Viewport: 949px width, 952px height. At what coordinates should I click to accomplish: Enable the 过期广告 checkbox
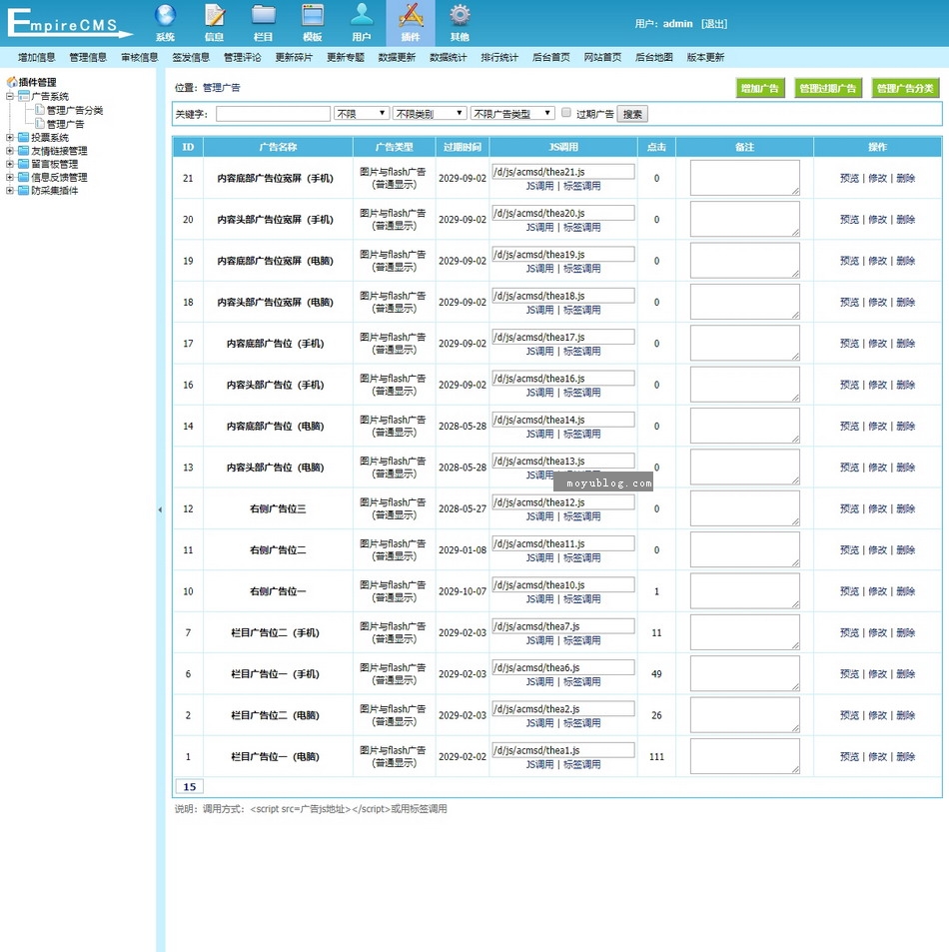[x=566, y=112]
